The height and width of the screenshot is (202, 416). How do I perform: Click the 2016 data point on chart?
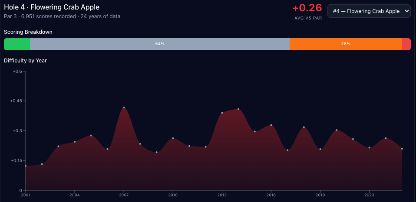271,125
